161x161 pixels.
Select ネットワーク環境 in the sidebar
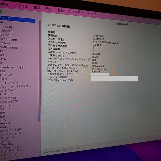pyautogui.click(x=11, y=130)
